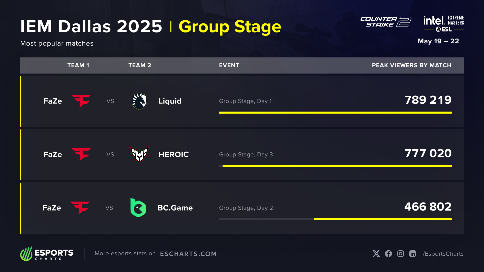Click FaZe logo in the BC.Game row
The width and height of the screenshot is (484, 272).
(80, 208)
